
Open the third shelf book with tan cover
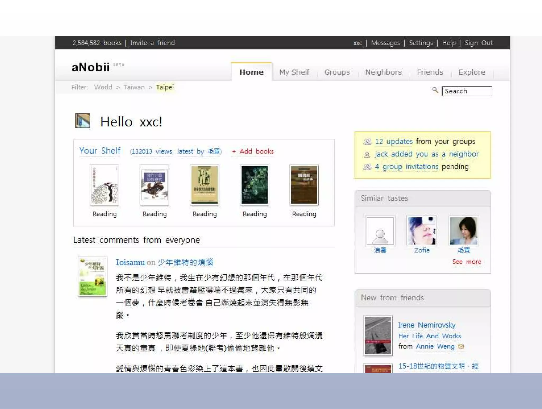coord(205,185)
